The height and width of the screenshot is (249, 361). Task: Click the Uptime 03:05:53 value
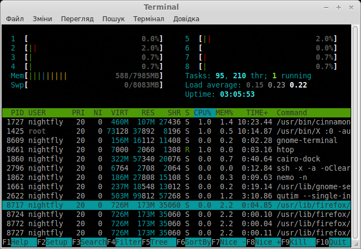point(237,94)
